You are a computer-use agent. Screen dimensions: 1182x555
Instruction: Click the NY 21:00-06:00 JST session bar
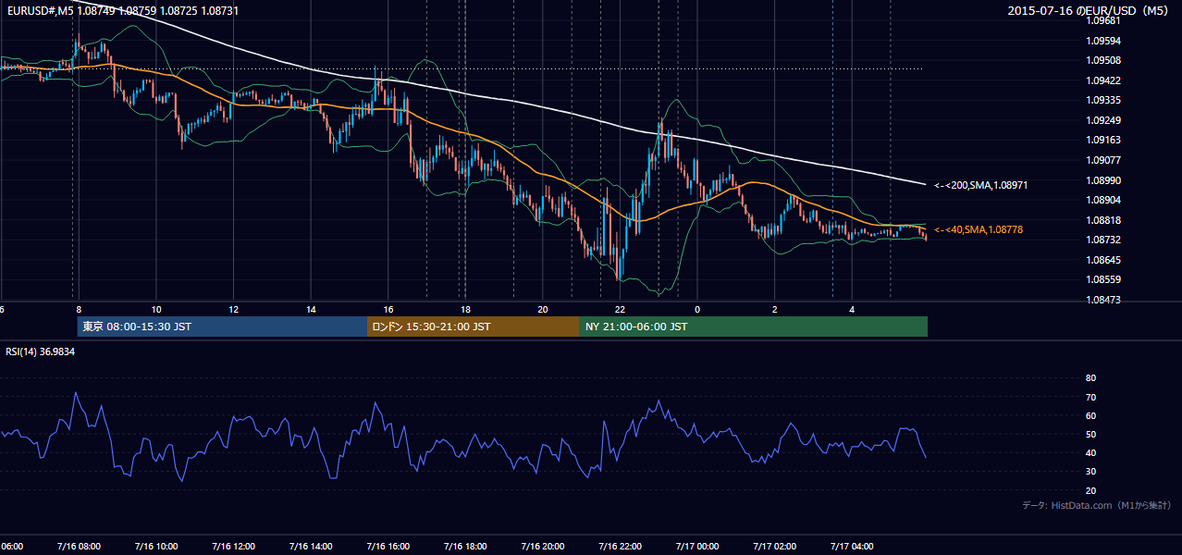click(x=754, y=327)
